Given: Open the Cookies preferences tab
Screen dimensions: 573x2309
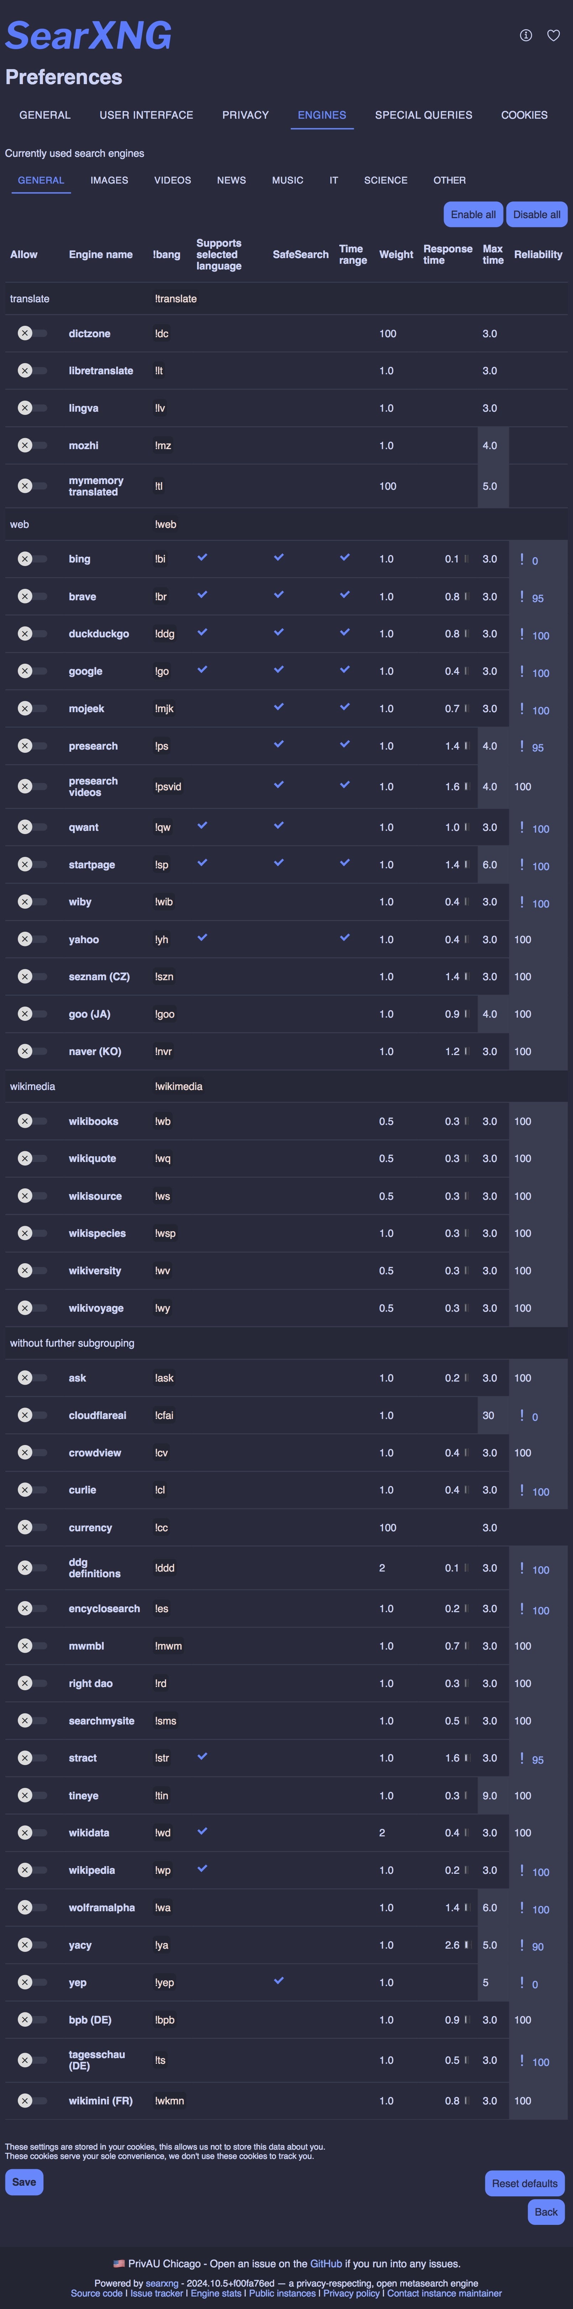Looking at the screenshot, I should point(524,115).
